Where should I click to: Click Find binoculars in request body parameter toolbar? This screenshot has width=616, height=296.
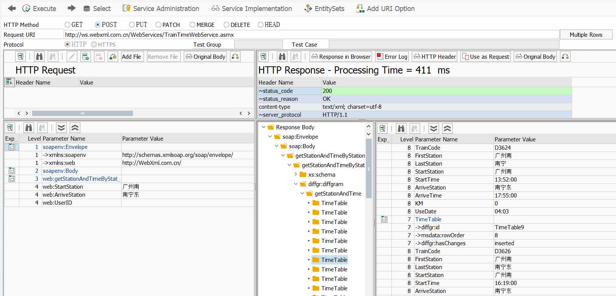[29, 128]
